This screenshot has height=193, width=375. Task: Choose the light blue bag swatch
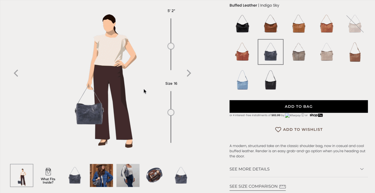[x=242, y=80]
